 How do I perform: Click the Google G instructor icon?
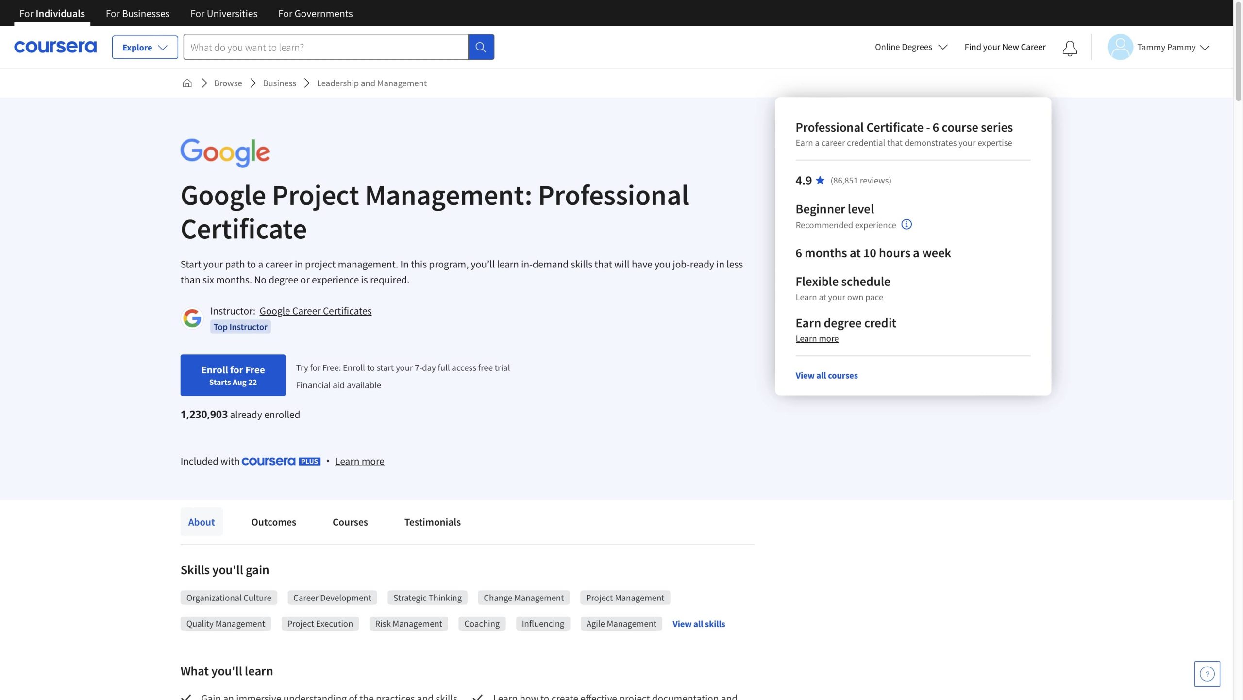tap(192, 318)
